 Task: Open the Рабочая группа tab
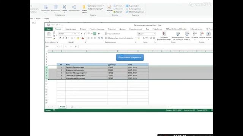[196, 29]
